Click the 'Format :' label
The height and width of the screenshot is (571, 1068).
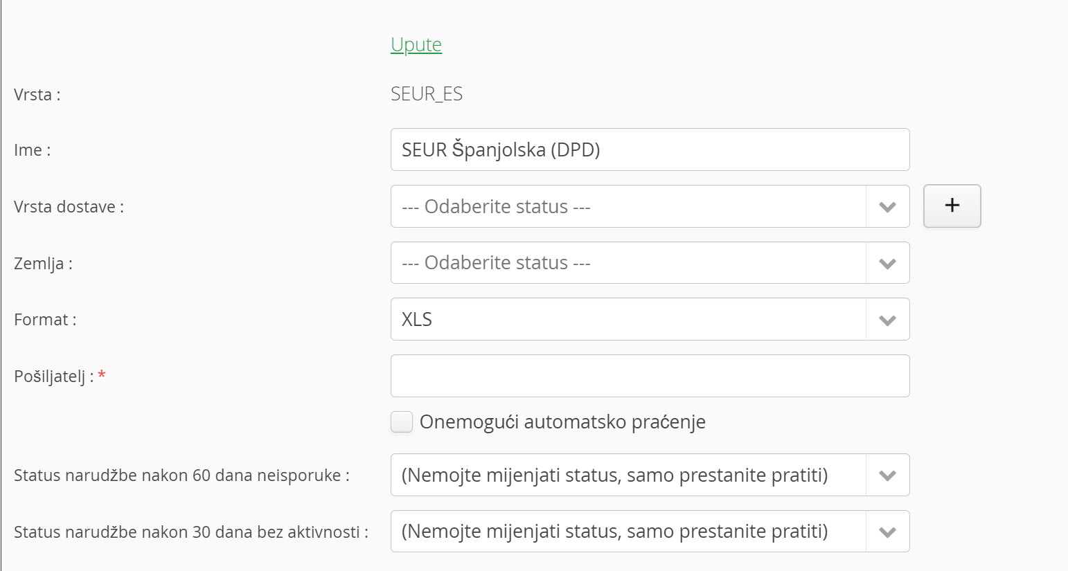pos(45,320)
